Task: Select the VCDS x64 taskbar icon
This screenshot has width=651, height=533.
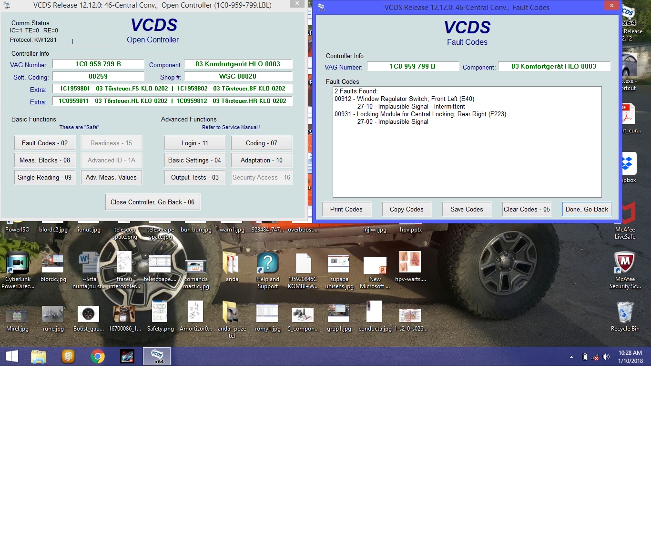Action: (x=157, y=356)
